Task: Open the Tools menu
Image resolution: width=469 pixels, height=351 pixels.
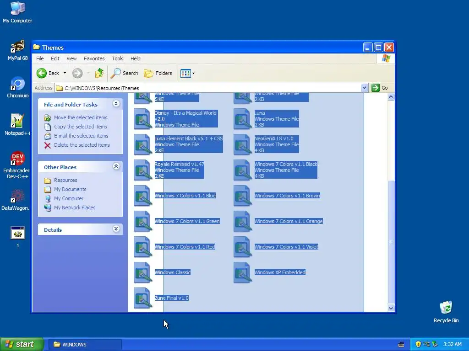Action: (118, 58)
